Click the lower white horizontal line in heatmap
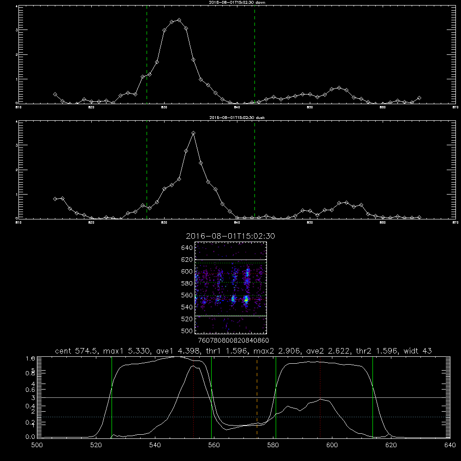Screen dimensions: 461x461 pyautogui.click(x=230, y=316)
